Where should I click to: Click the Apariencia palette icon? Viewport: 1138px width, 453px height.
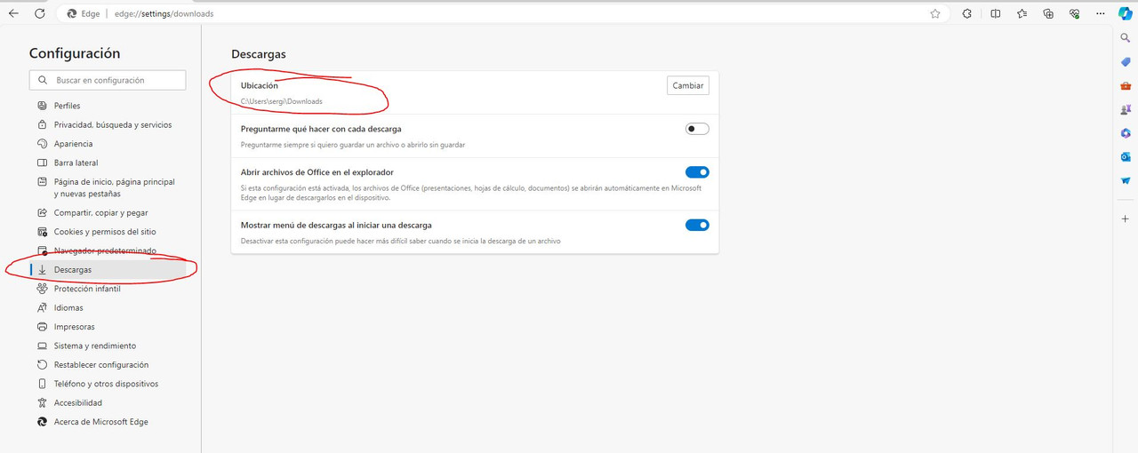click(x=42, y=144)
